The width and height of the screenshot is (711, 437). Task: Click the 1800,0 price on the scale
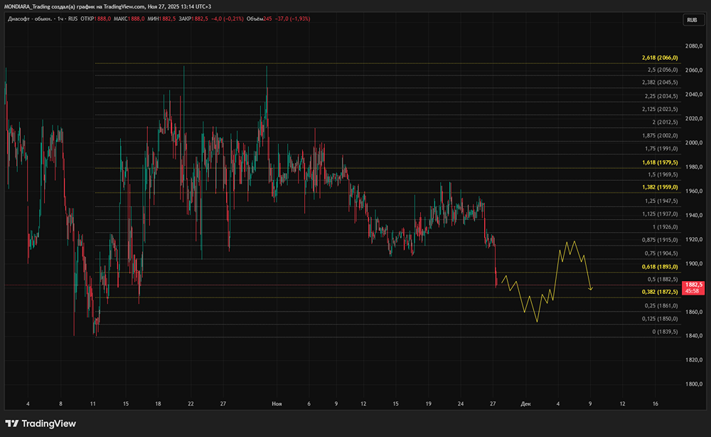(693, 384)
